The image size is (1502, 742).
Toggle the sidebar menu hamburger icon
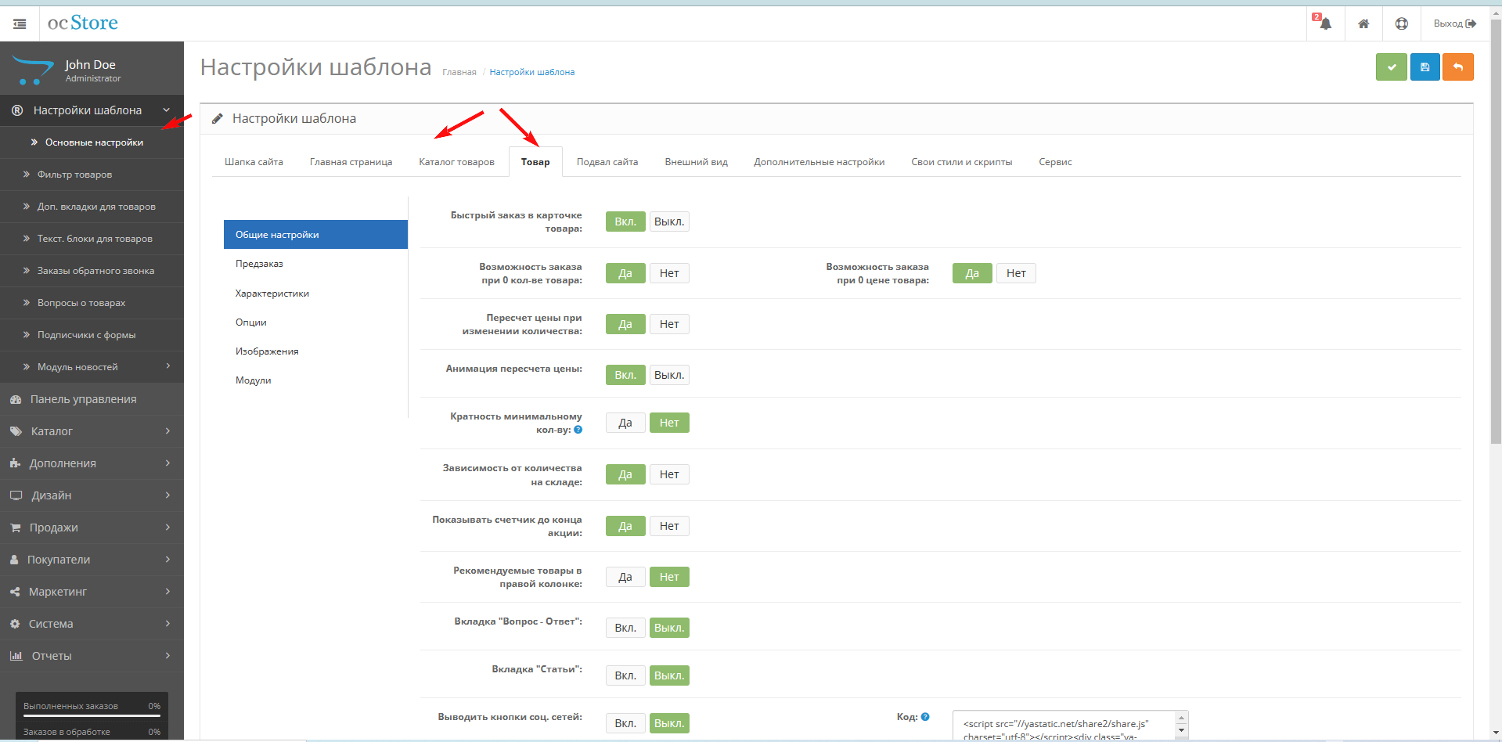(20, 23)
